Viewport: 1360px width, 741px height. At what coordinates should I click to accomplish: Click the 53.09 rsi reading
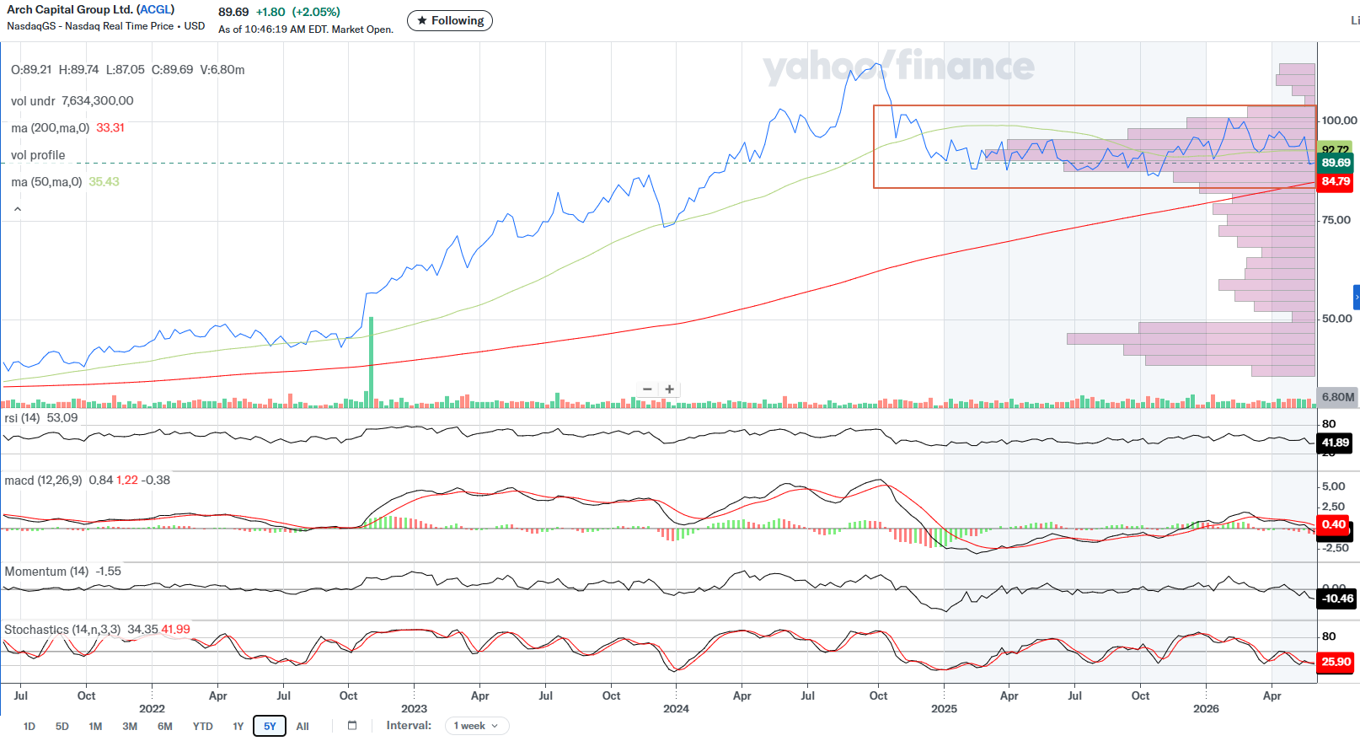(x=62, y=418)
